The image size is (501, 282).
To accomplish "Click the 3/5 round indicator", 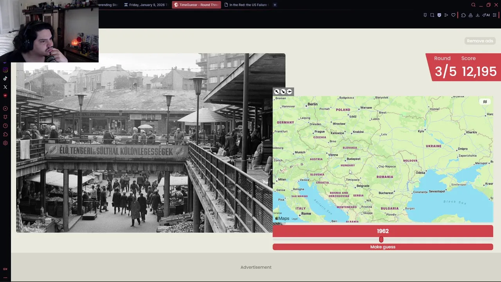I will (445, 71).
